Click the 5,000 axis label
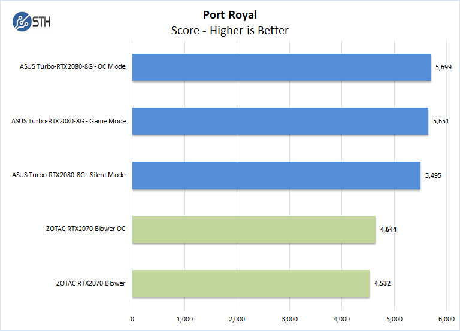 click(394, 319)
